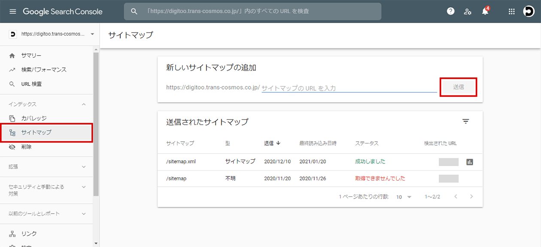The height and width of the screenshot is (247, 541).
Task: Go to previous page of sitemaps
Action: click(x=456, y=197)
